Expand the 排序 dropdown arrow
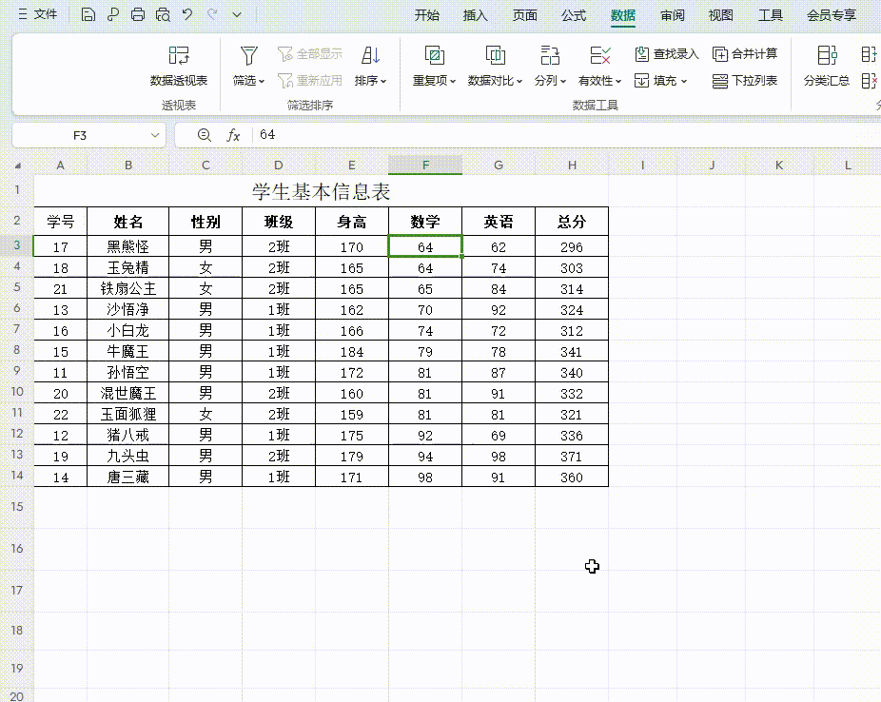Viewport: 881px width, 702px height. (x=383, y=82)
